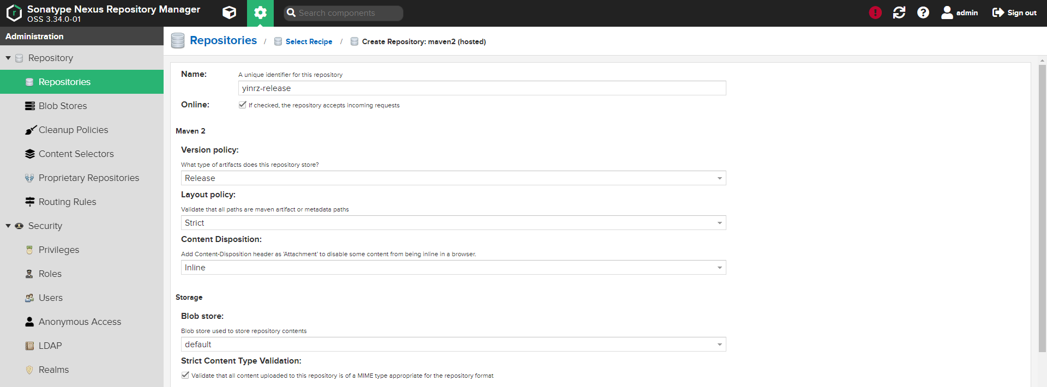Open the Version policy dropdown
This screenshot has height=387, width=1047.
point(453,178)
